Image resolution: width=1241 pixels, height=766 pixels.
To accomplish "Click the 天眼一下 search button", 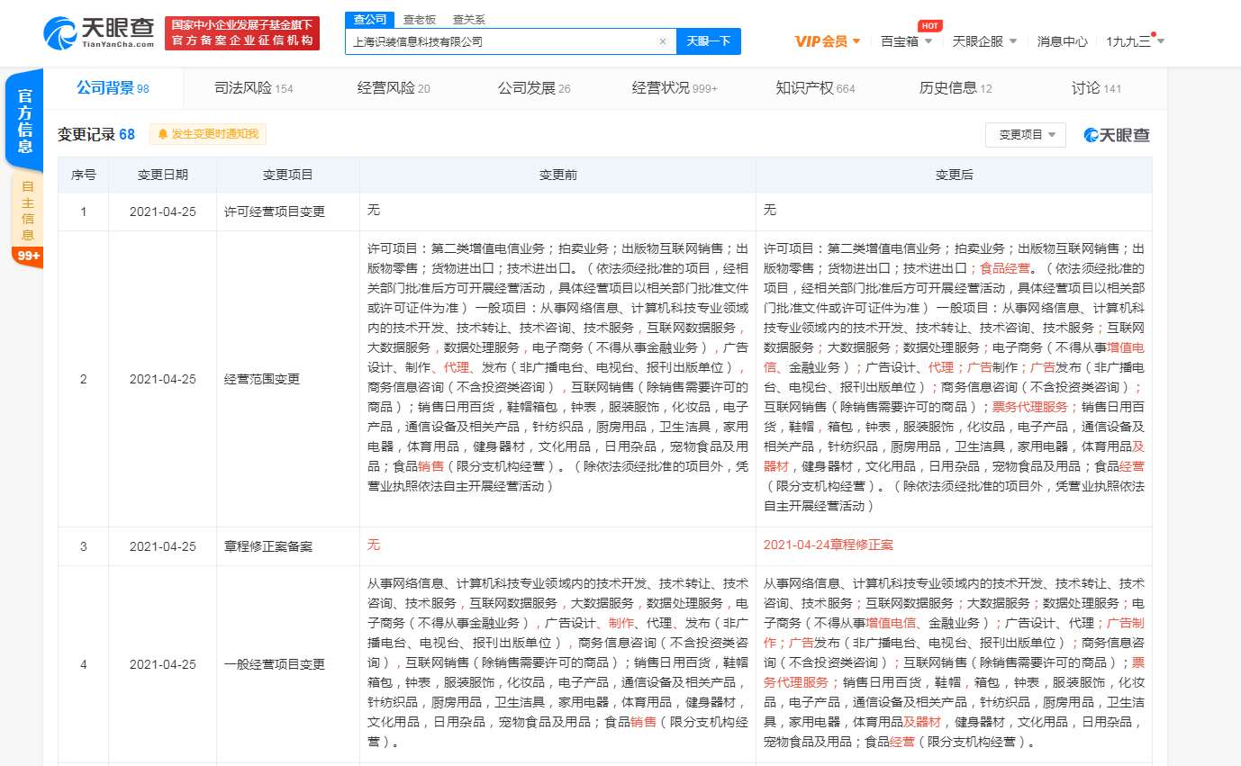I will point(708,41).
